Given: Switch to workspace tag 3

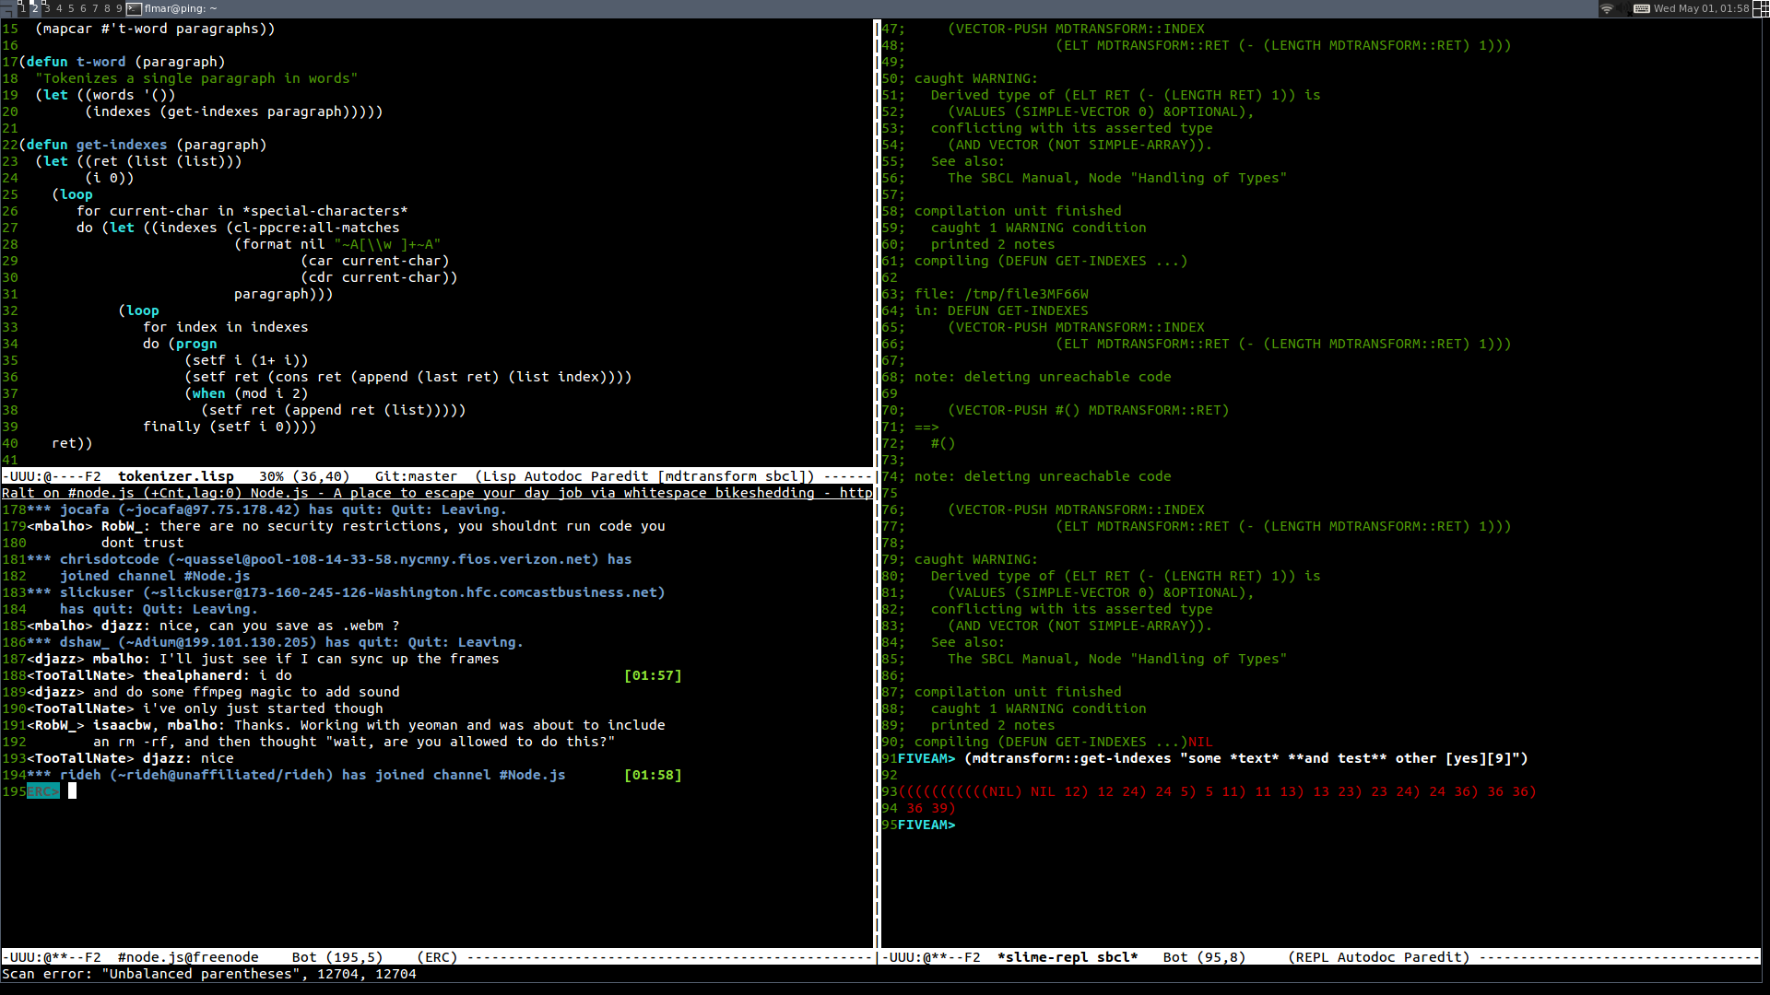Looking at the screenshot, I should click(x=48, y=8).
